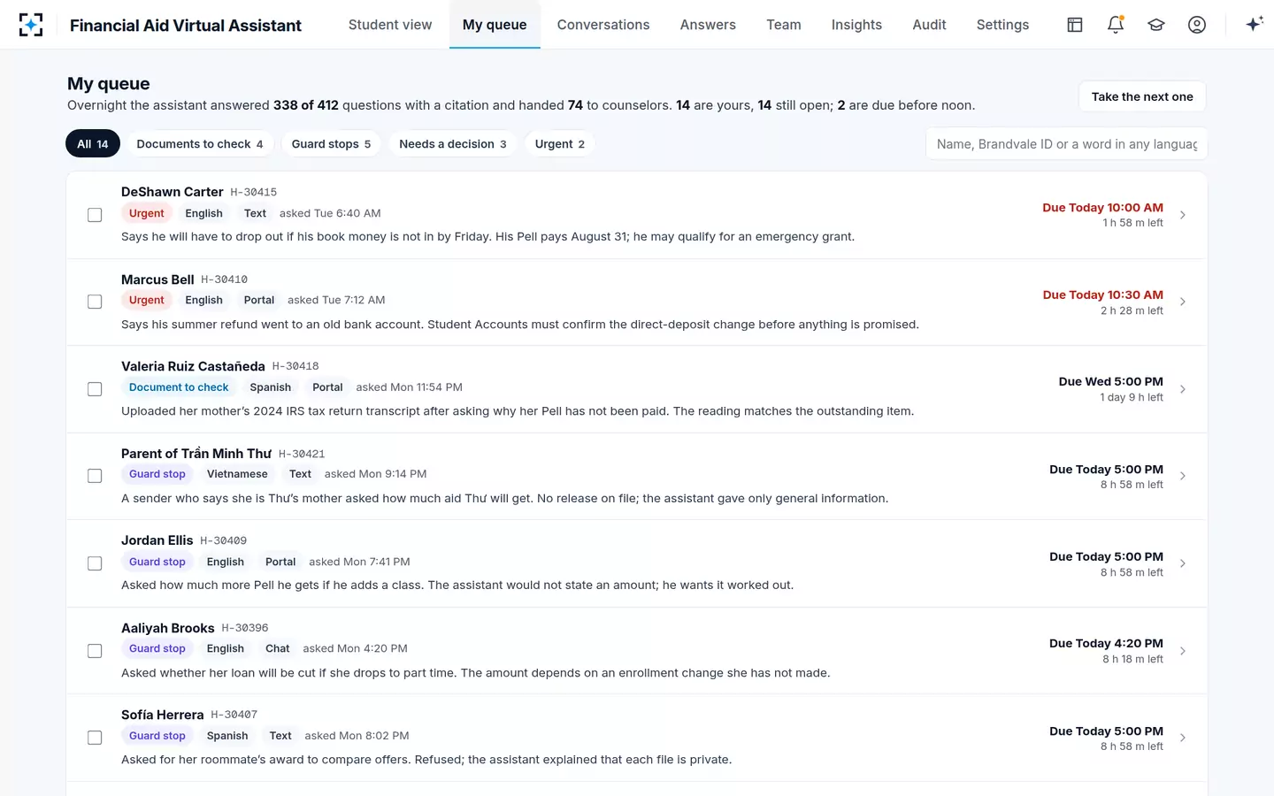Open the Team tab

(784, 25)
